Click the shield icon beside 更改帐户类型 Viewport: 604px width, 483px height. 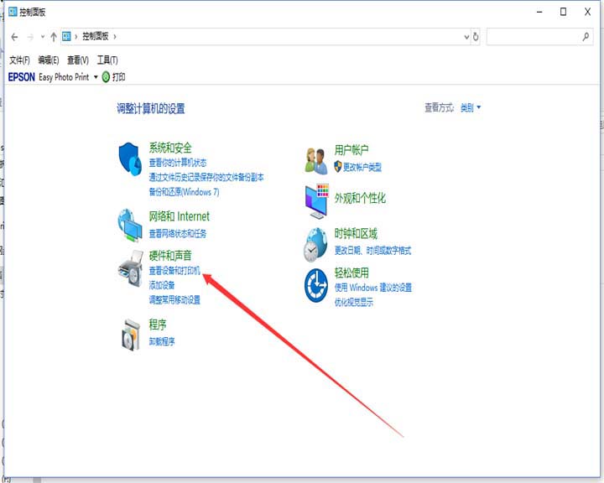coord(338,166)
